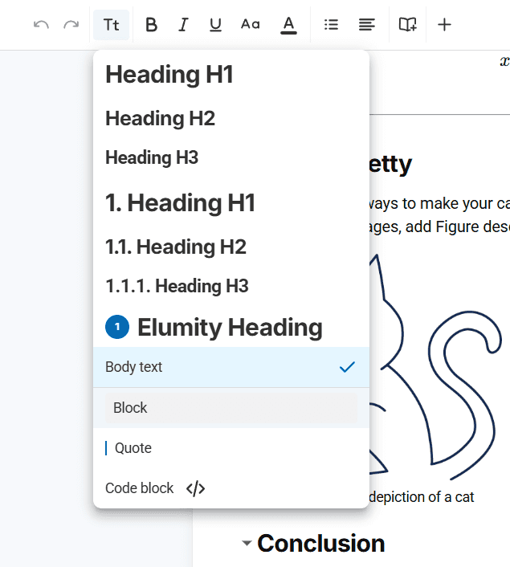
Task: Open the text color picker
Action: pyautogui.click(x=288, y=25)
